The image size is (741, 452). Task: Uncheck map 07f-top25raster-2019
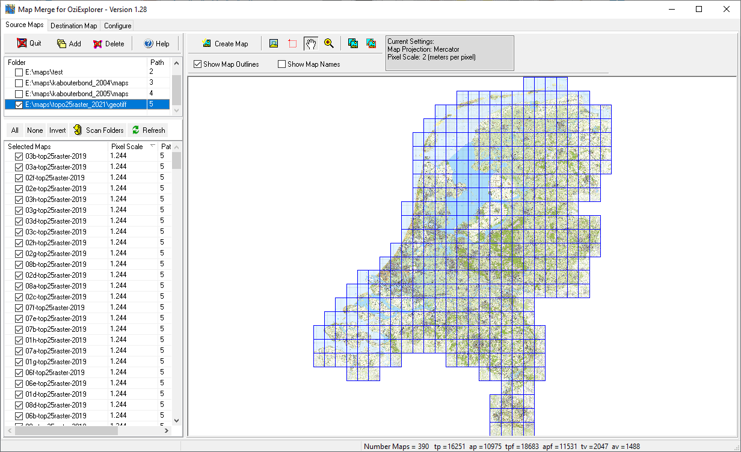click(x=19, y=308)
